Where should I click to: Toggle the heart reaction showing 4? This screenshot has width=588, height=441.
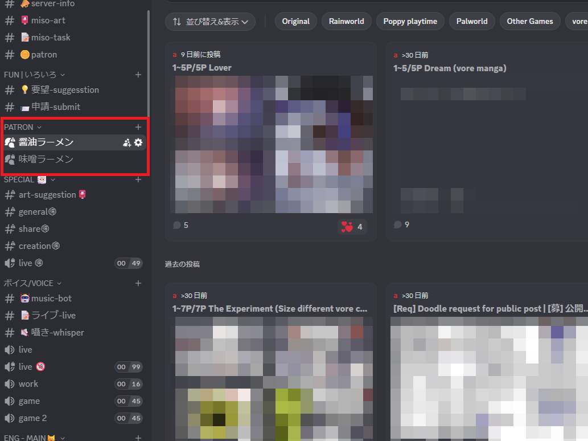[x=352, y=227]
